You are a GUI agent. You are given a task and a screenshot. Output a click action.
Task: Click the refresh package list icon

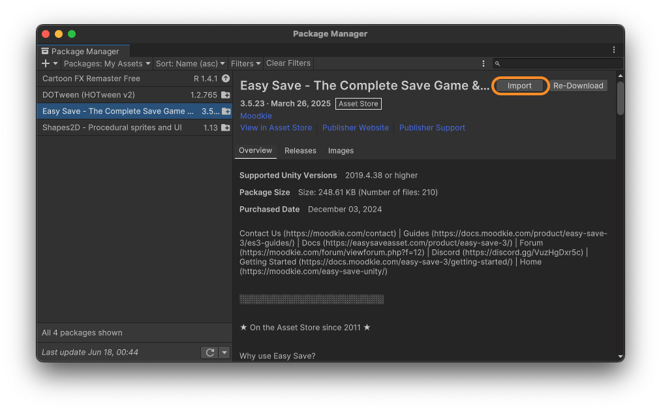pyautogui.click(x=209, y=352)
